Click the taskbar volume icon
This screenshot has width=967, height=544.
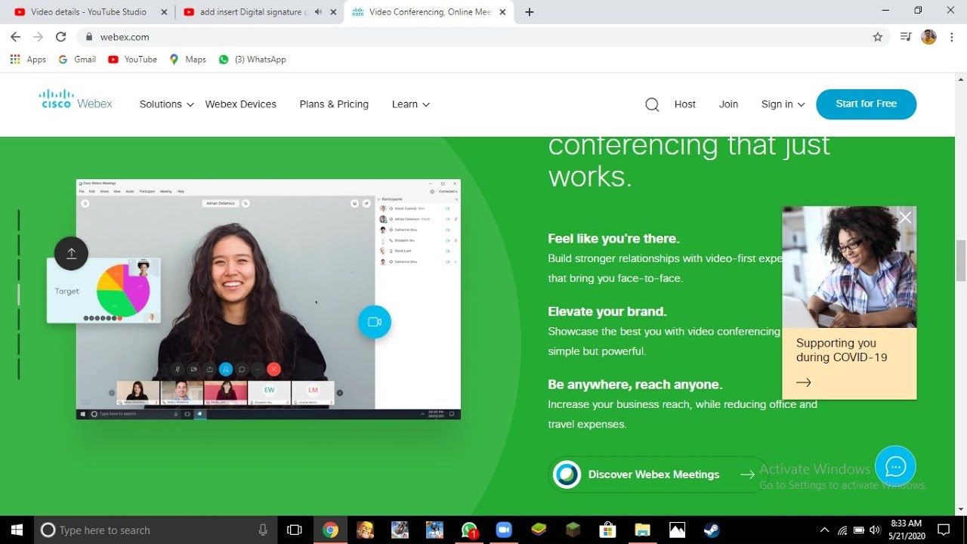(876, 530)
